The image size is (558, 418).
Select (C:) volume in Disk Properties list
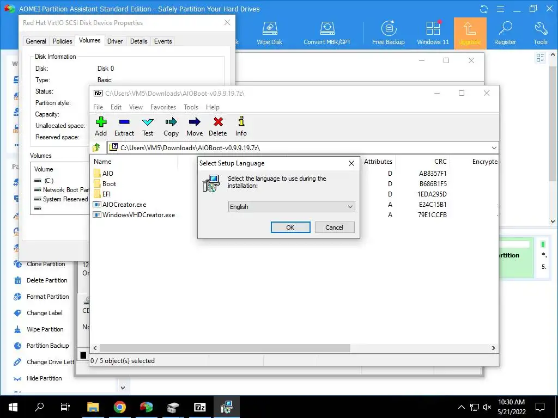click(45, 181)
